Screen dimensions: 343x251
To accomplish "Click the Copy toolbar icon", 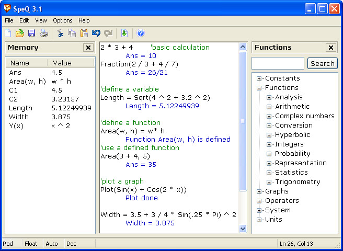I will pos(72,33).
